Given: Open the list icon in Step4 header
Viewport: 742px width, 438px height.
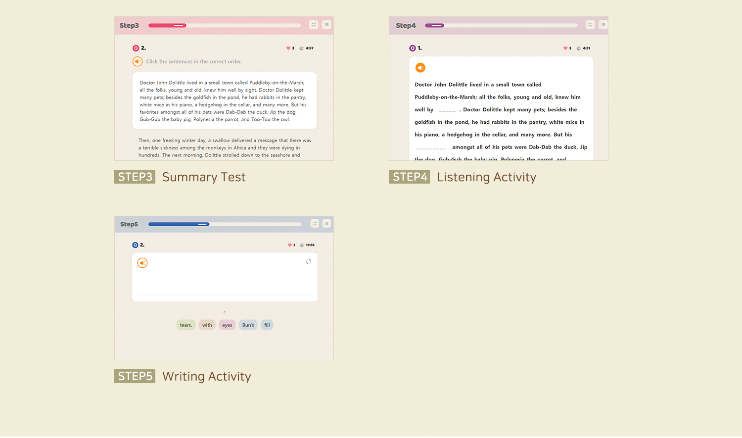Looking at the screenshot, I should (x=603, y=25).
